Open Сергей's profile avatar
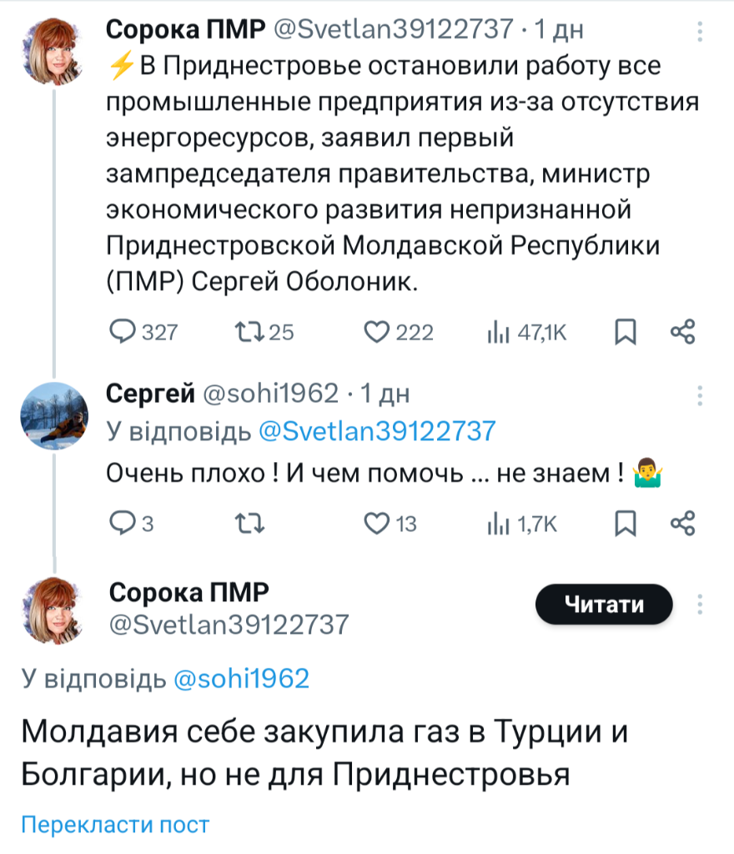The height and width of the screenshot is (854, 734). [54, 413]
